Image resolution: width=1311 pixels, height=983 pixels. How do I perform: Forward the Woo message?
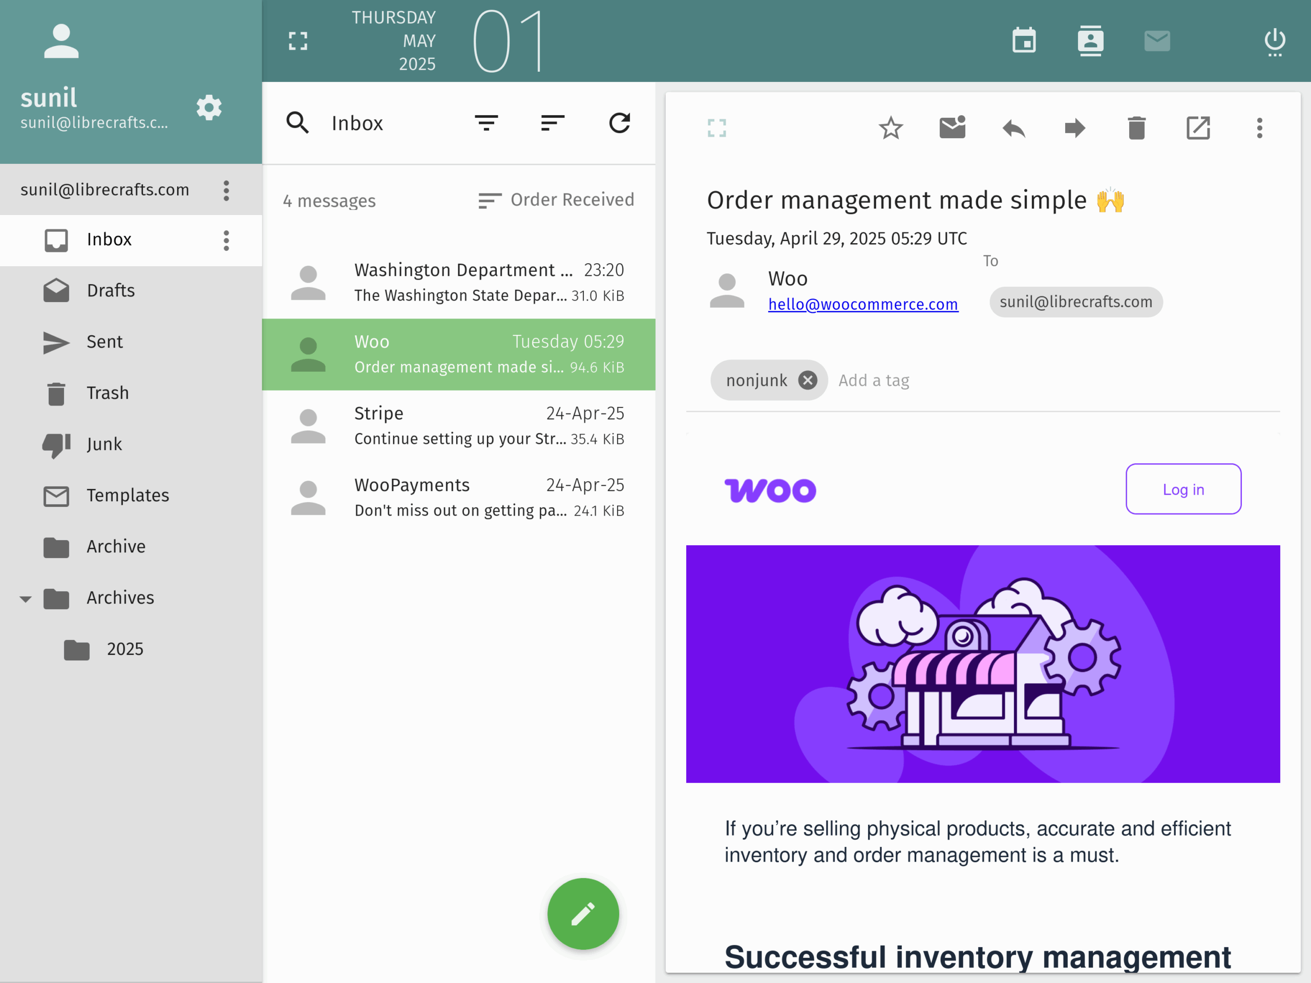tap(1074, 128)
